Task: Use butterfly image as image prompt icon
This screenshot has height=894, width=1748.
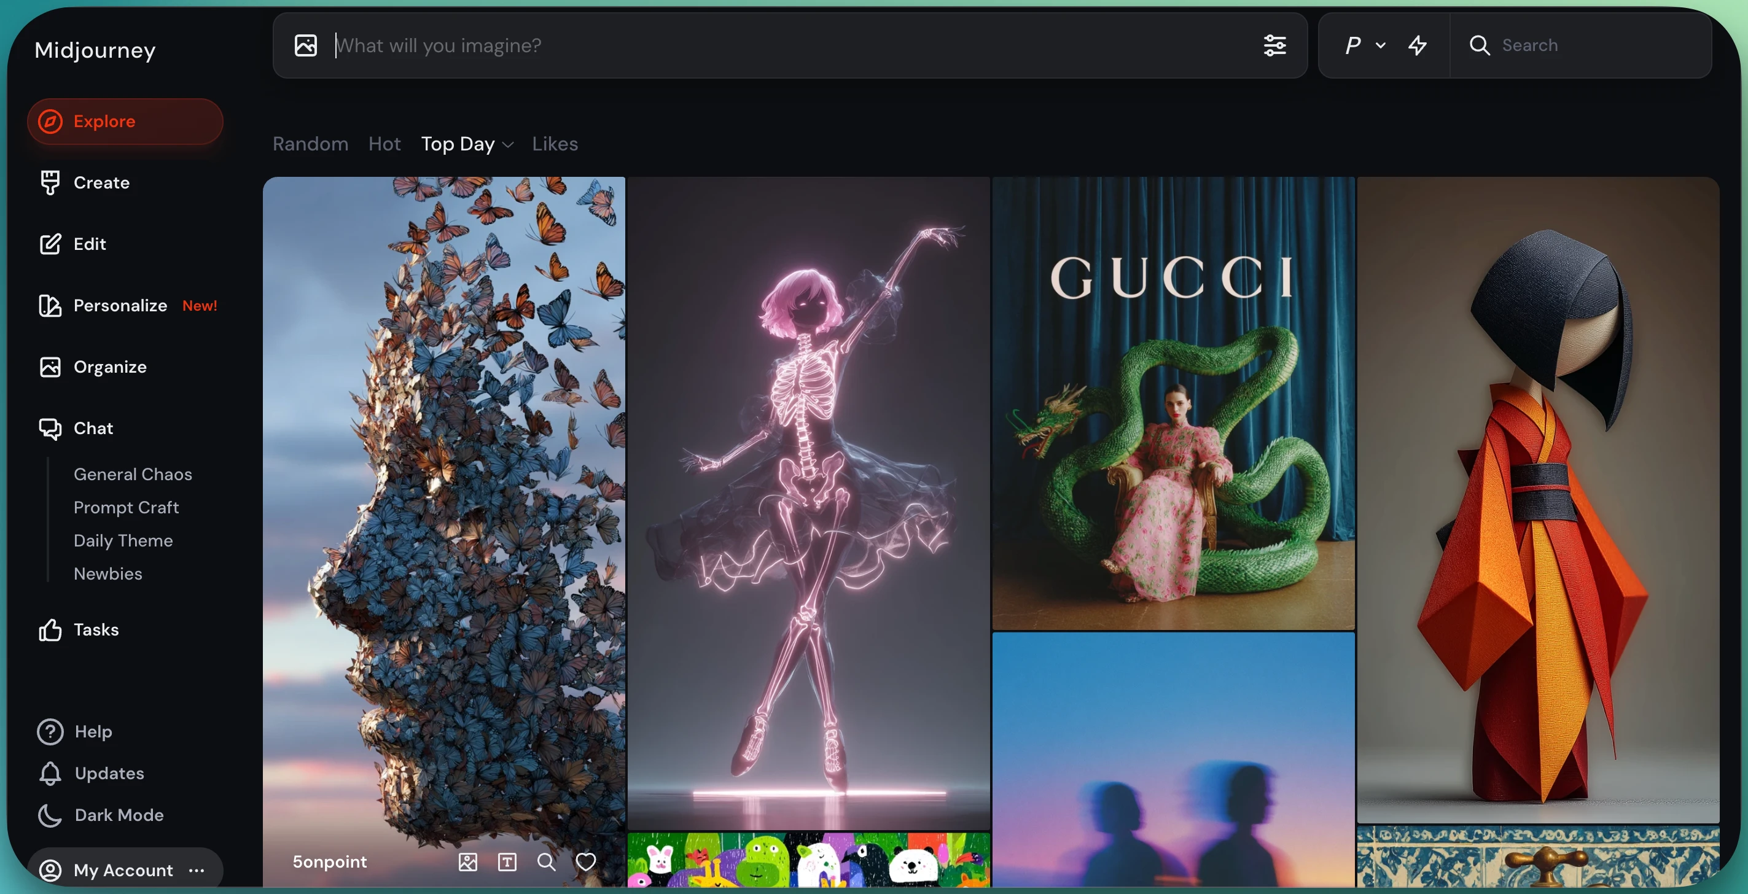Action: (467, 862)
